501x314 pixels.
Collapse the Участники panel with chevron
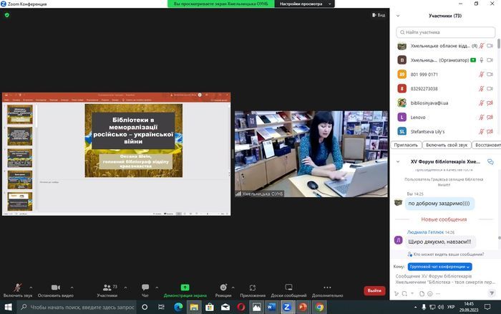coord(399,15)
